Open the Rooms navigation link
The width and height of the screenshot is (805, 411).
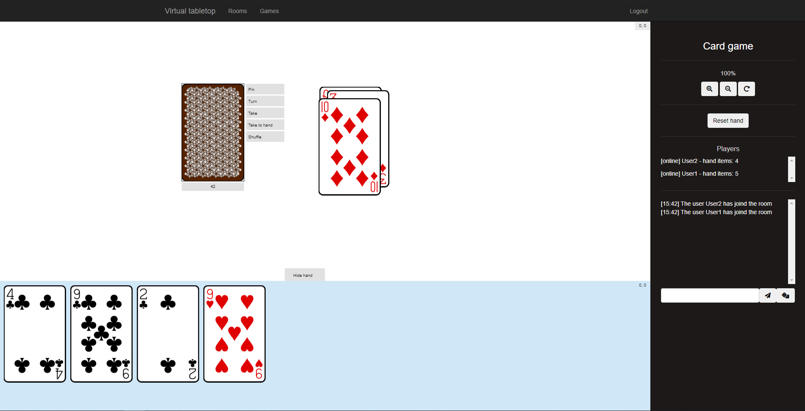coord(237,11)
